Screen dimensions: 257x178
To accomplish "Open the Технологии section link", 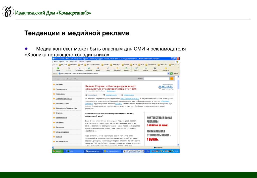I will coord(60,94).
